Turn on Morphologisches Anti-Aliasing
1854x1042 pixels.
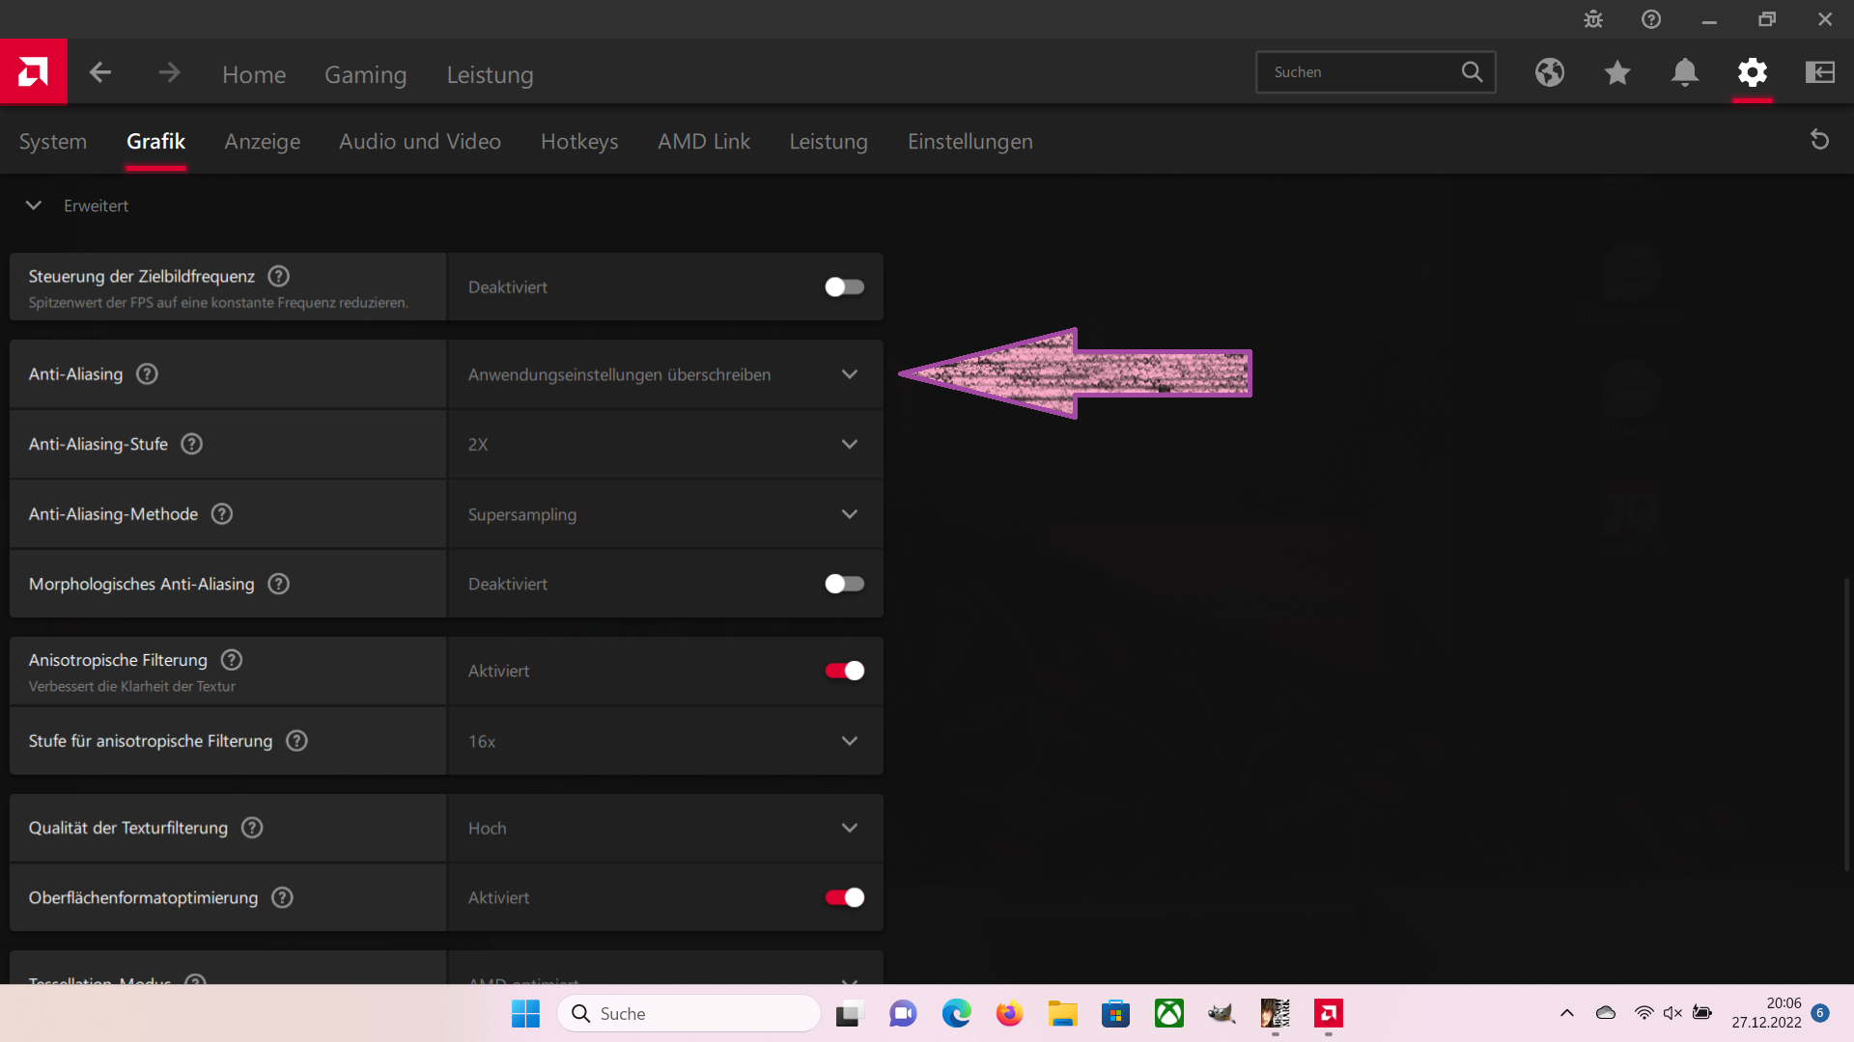click(x=844, y=584)
